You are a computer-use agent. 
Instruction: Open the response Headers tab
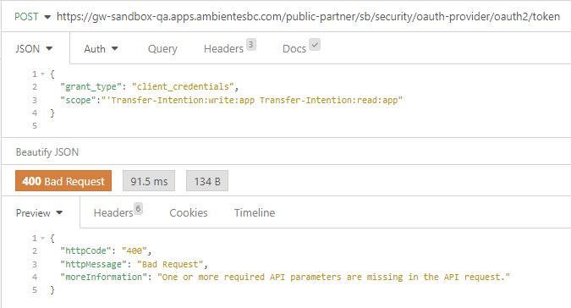(x=113, y=213)
